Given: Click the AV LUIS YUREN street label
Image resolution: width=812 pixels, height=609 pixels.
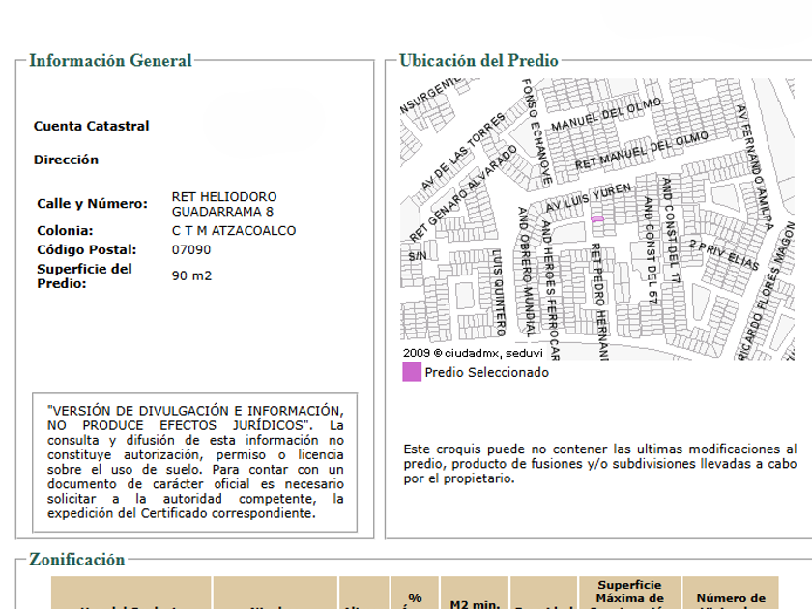Looking at the screenshot, I should pos(589,197).
